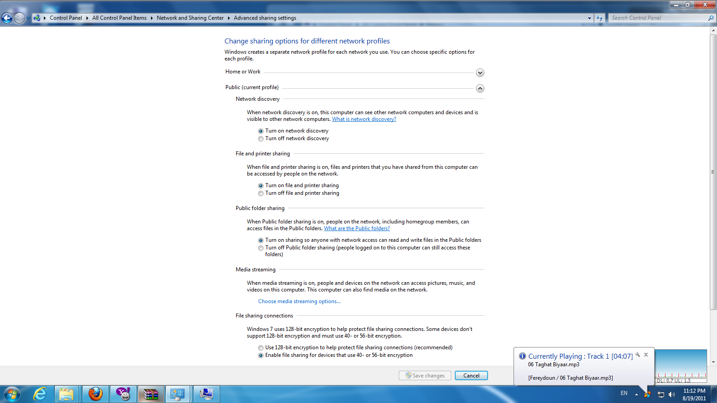The width and height of the screenshot is (717, 403).
Task: Focus the Search Control Panel field
Action: [x=657, y=18]
